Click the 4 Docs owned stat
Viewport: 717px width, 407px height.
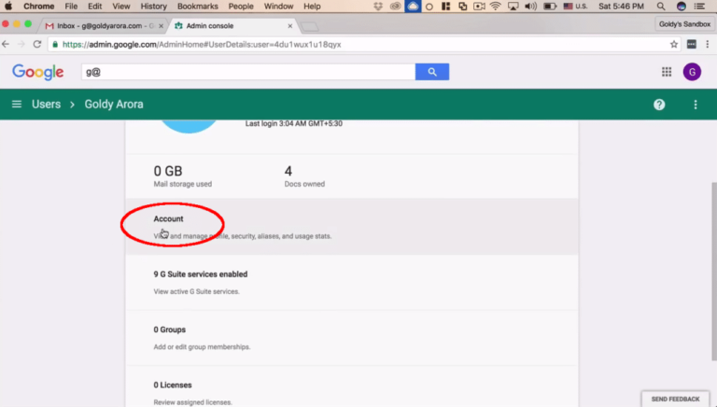pos(304,176)
